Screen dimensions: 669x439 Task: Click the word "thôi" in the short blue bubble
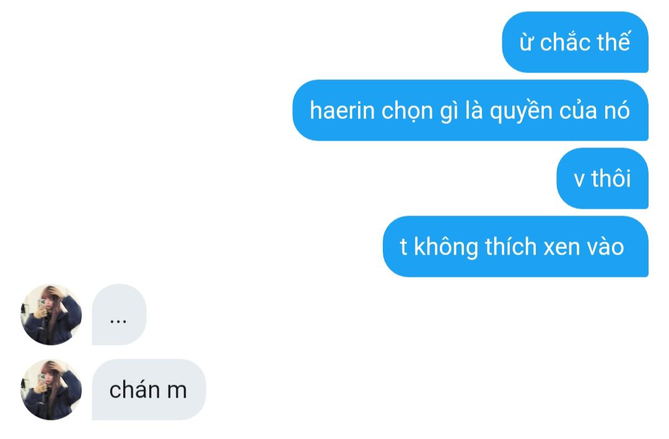(611, 178)
